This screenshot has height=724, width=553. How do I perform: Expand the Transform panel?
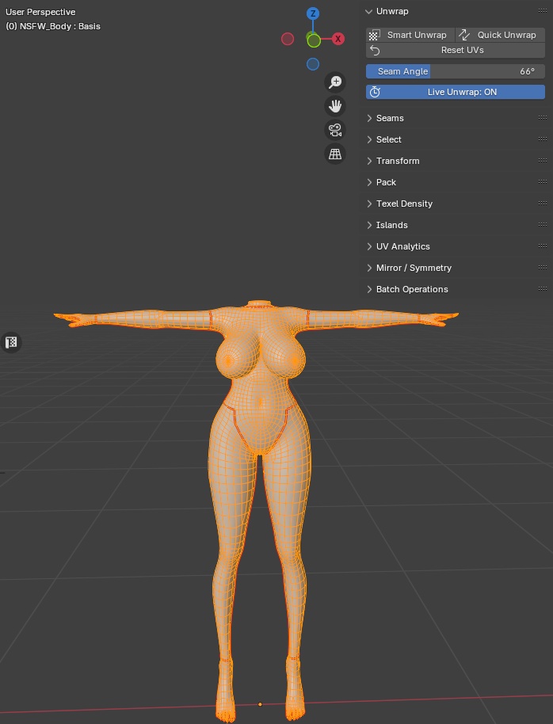[369, 161]
